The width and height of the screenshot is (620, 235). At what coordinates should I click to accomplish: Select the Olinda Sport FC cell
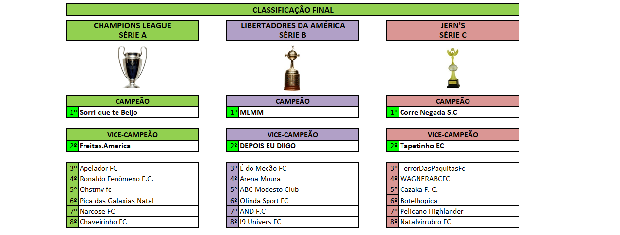click(299, 201)
